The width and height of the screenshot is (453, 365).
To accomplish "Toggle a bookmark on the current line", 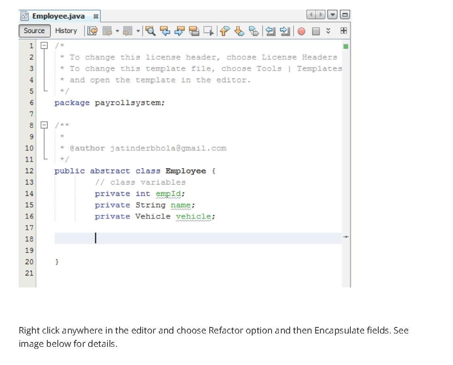I will [255, 31].
